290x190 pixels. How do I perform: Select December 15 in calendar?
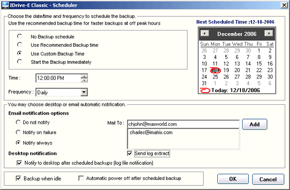259,64
